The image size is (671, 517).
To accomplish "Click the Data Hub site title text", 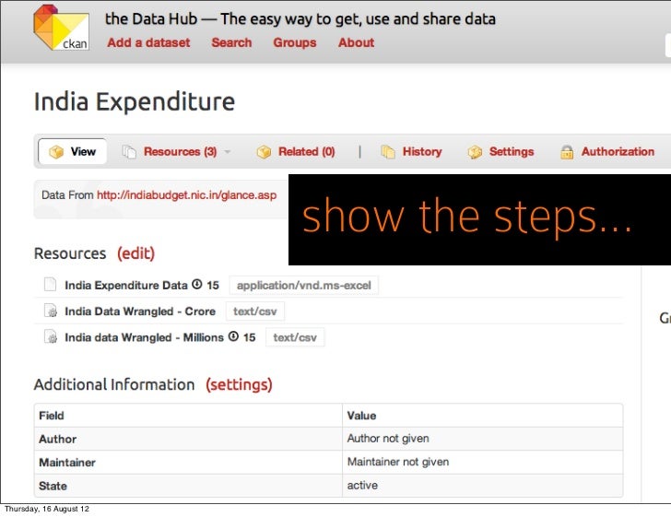I will (x=300, y=18).
